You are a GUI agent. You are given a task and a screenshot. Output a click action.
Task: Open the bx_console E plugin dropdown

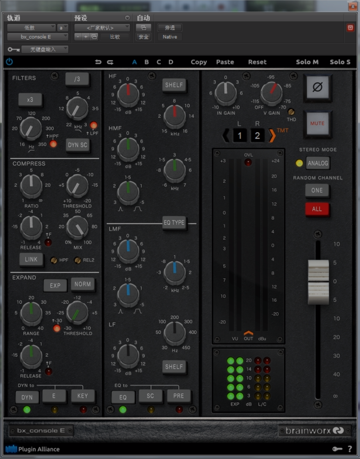(x=38, y=37)
